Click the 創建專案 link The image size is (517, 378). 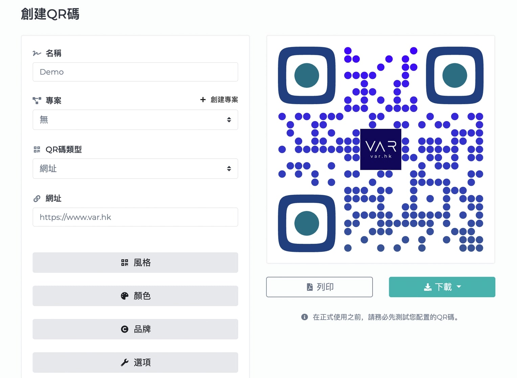tap(219, 99)
